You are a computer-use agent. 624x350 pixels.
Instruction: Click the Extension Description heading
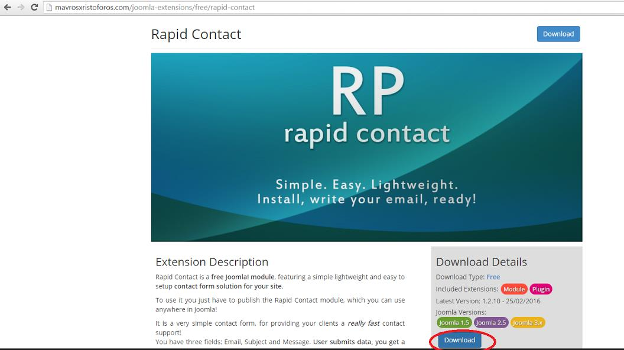(x=212, y=262)
